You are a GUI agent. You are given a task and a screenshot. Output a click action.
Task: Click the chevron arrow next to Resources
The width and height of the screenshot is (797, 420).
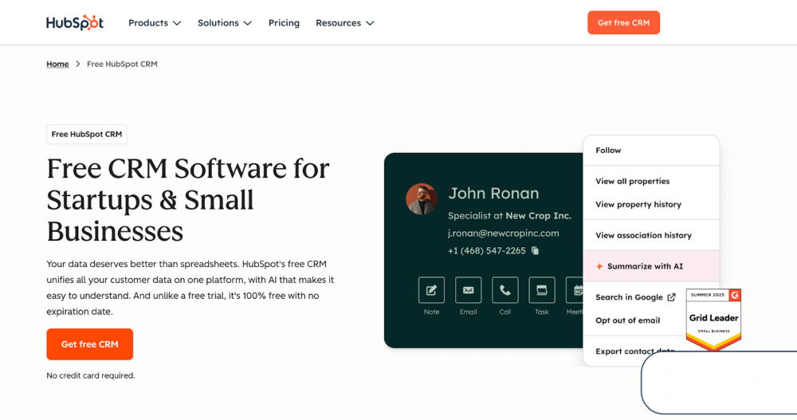click(x=370, y=23)
